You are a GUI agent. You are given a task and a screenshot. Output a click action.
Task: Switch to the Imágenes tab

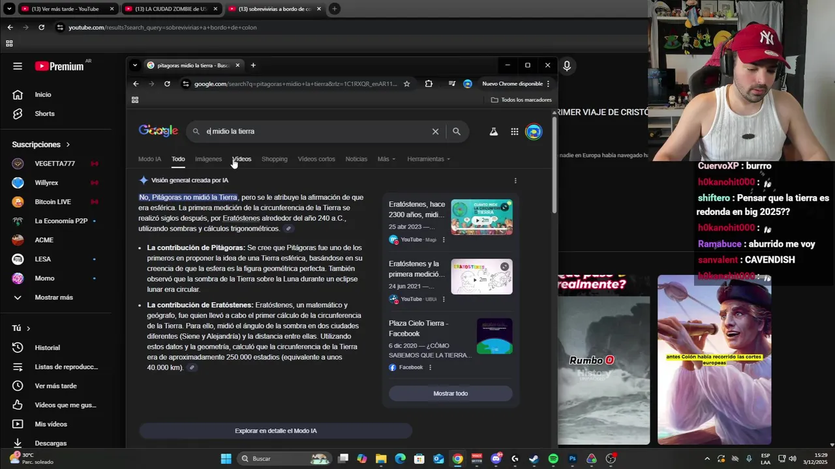208,159
